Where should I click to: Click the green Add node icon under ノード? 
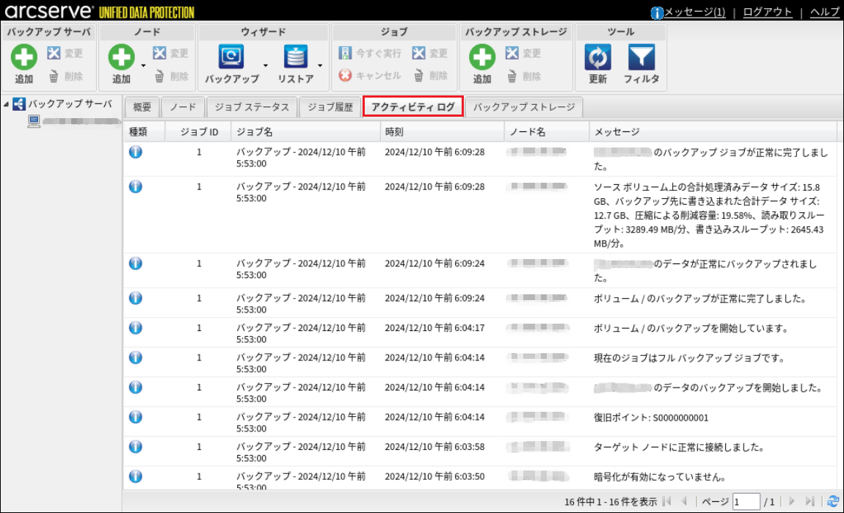point(121,57)
